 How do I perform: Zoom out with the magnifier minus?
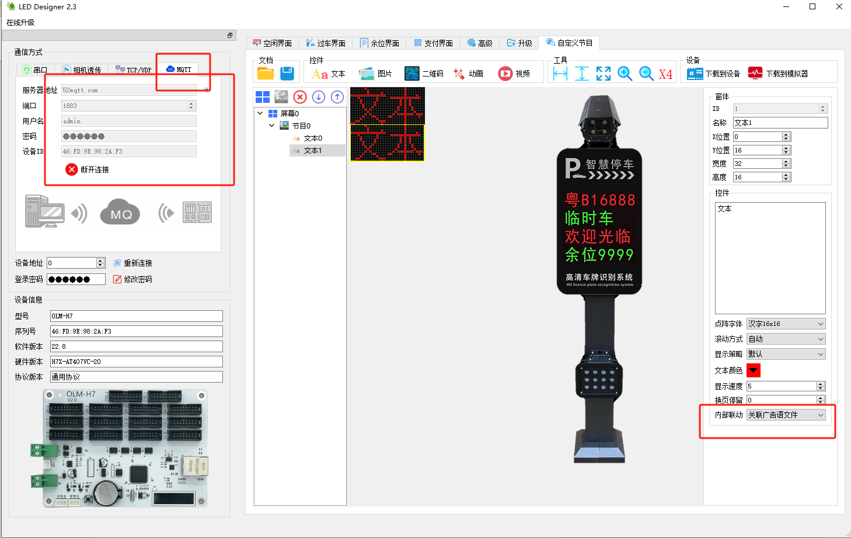tap(646, 74)
